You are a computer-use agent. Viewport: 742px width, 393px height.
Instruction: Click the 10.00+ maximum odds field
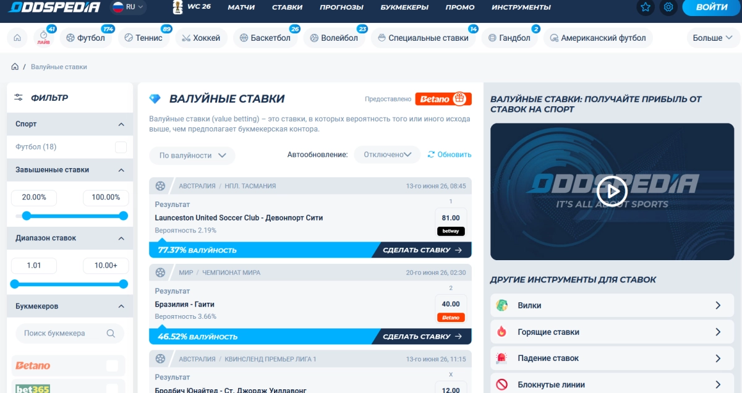pyautogui.click(x=106, y=266)
